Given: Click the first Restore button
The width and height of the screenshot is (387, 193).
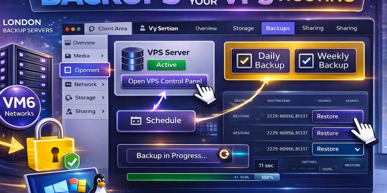Looking at the screenshot, I should pos(337,116).
